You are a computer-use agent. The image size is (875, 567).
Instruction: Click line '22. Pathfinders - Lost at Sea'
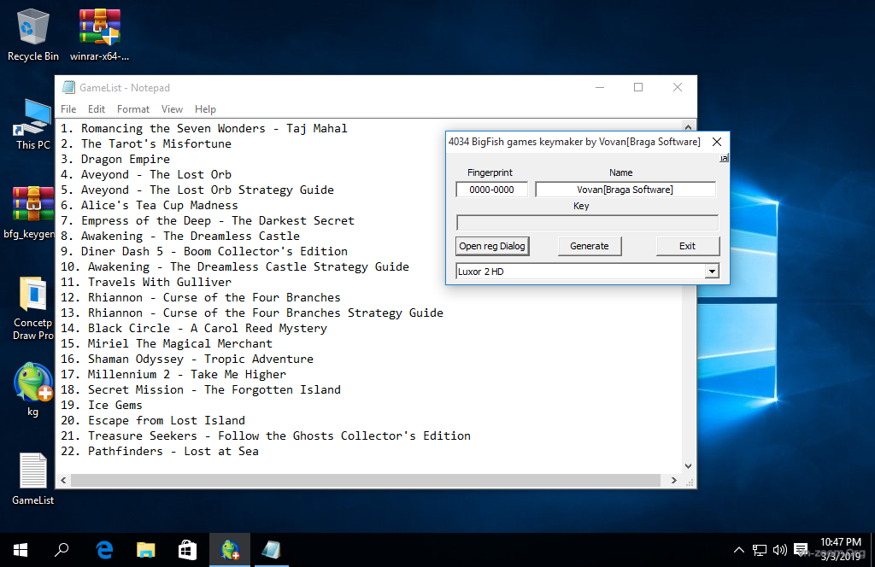tap(159, 452)
